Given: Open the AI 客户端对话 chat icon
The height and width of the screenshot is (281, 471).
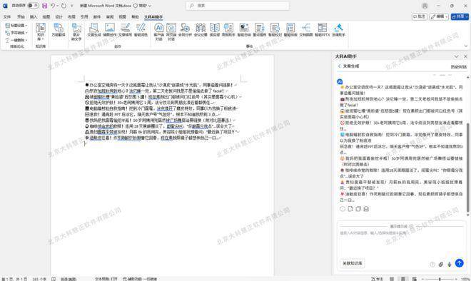Looking at the screenshot, I should click(159, 32).
